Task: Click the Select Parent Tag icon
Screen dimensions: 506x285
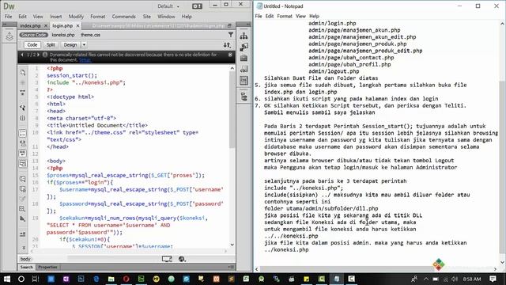Action: [23, 108]
